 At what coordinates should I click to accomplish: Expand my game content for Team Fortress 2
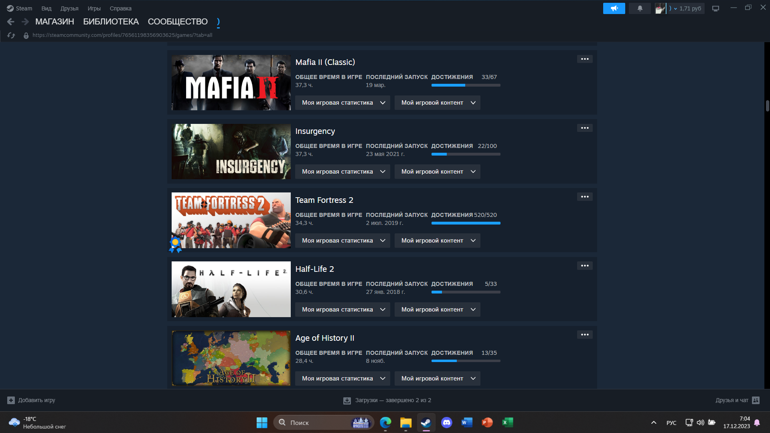coord(438,241)
